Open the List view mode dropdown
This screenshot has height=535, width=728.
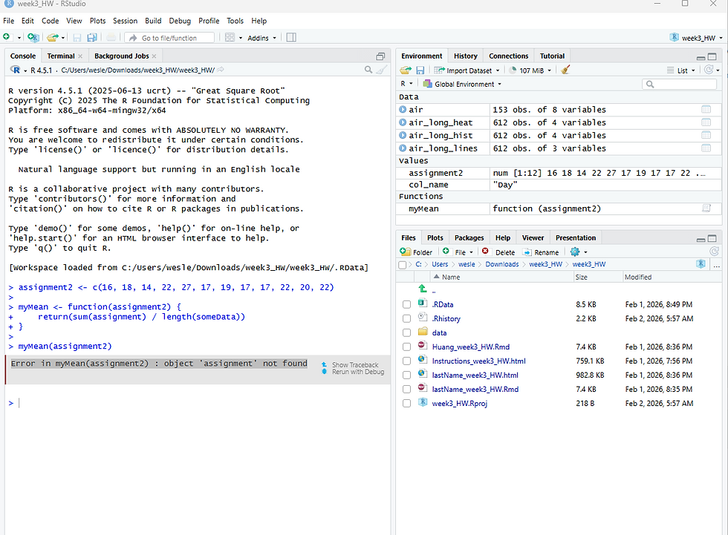[681, 70]
